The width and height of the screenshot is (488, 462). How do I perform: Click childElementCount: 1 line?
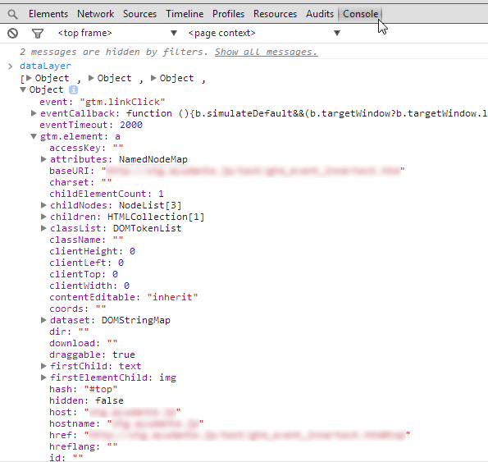pyautogui.click(x=107, y=194)
